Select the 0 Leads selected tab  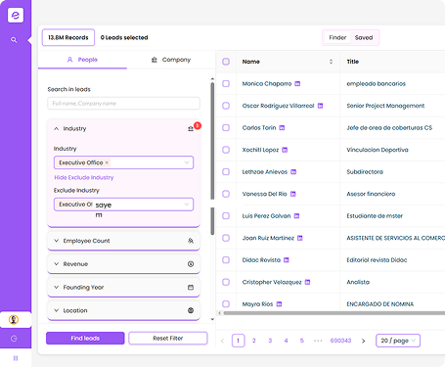[124, 37]
